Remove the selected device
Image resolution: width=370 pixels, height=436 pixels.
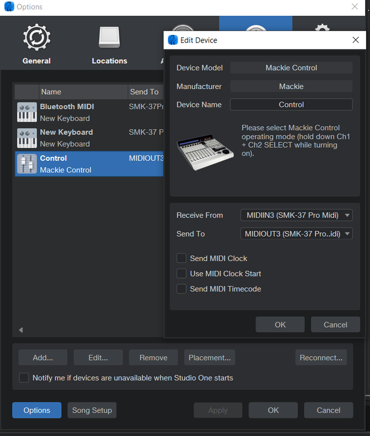click(154, 358)
